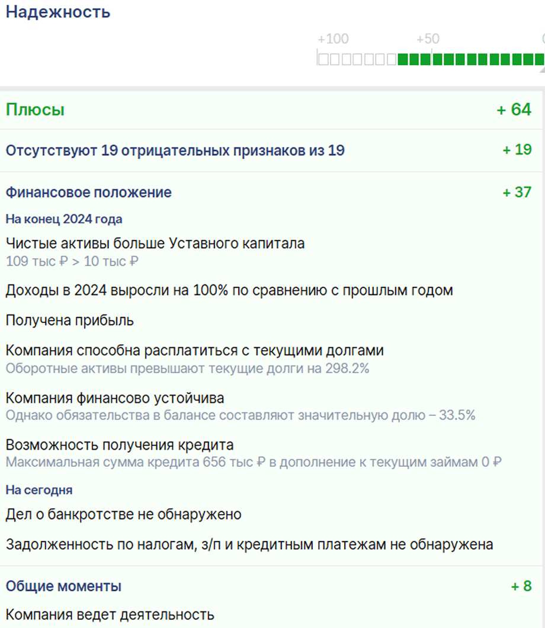Click the На сегодня subheading

[x=39, y=490]
